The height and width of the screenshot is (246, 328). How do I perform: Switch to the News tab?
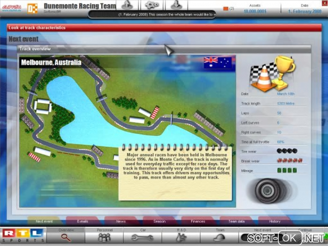121,221
